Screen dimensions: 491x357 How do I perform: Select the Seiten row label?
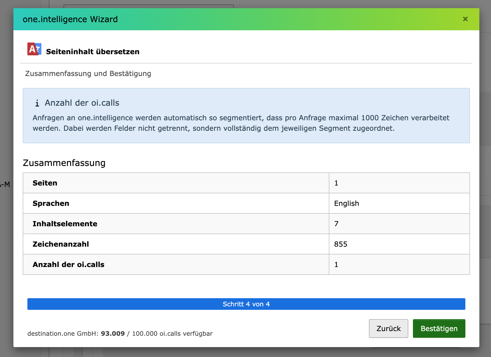pos(45,183)
